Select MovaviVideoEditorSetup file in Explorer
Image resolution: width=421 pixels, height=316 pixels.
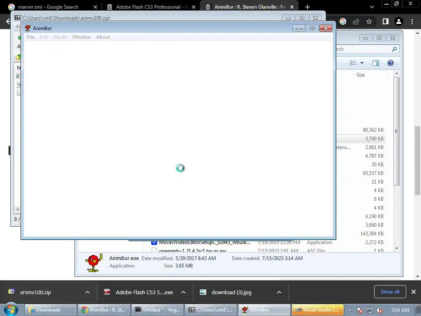click(205, 242)
